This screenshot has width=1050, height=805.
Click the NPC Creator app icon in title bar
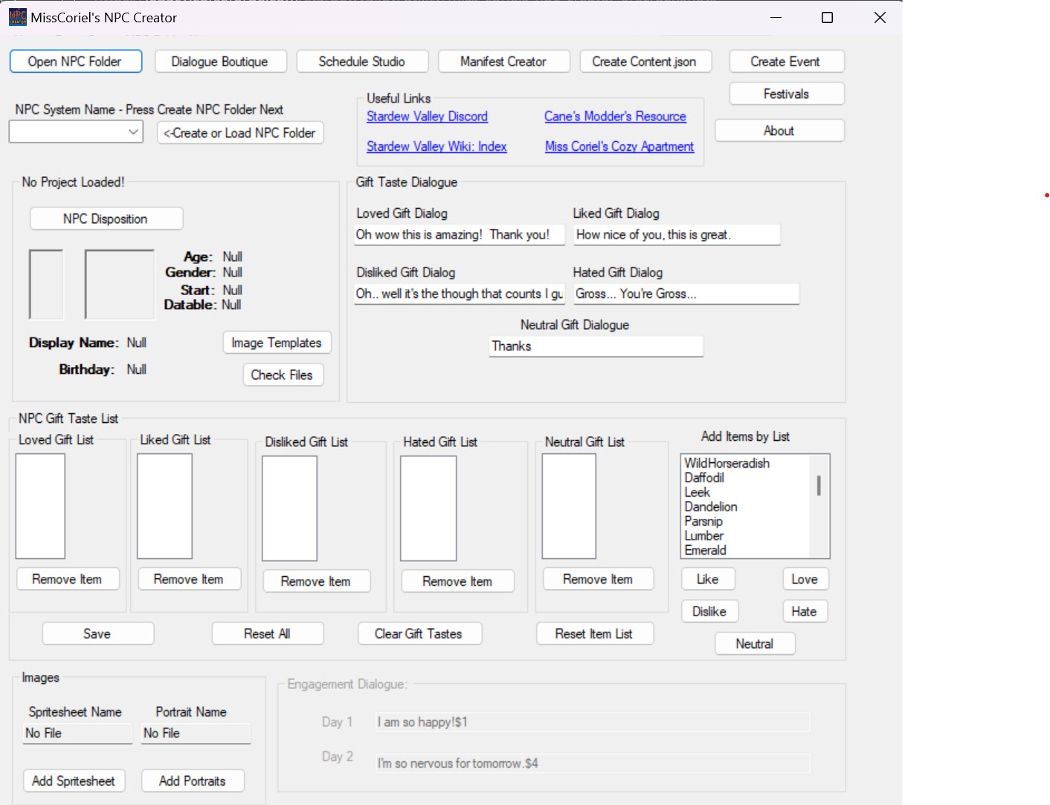click(18, 17)
